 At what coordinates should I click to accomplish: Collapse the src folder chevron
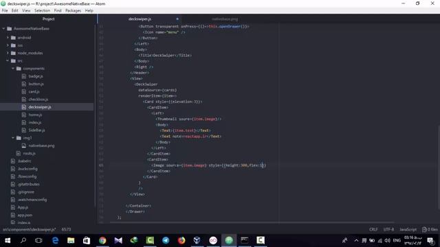tap(8, 60)
